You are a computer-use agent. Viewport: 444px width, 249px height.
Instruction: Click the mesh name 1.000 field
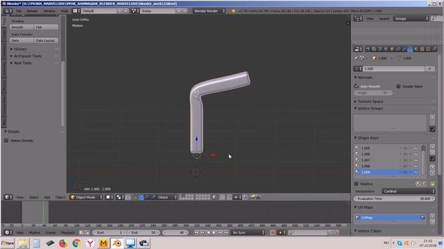point(394,68)
